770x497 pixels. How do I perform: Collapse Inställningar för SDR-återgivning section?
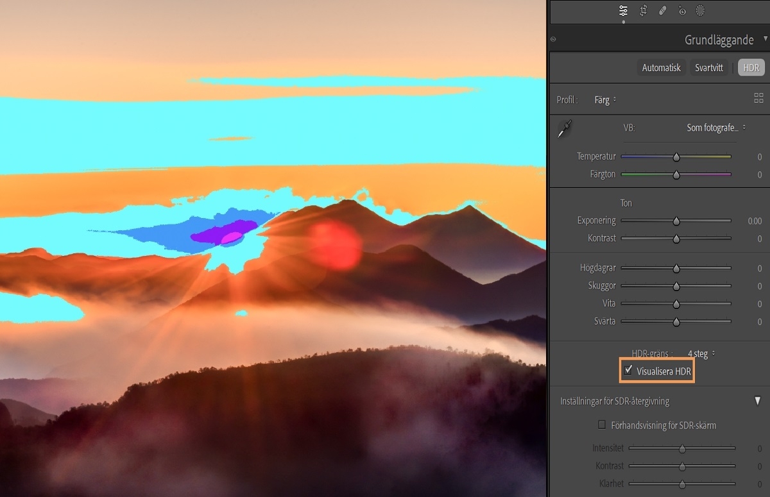point(757,400)
